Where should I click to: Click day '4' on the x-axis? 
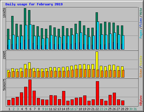(x=22, y=109)
